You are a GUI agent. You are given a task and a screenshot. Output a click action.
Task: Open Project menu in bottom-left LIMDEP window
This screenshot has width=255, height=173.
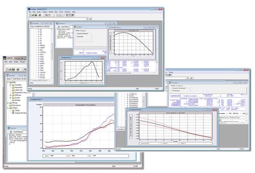coord(23,62)
